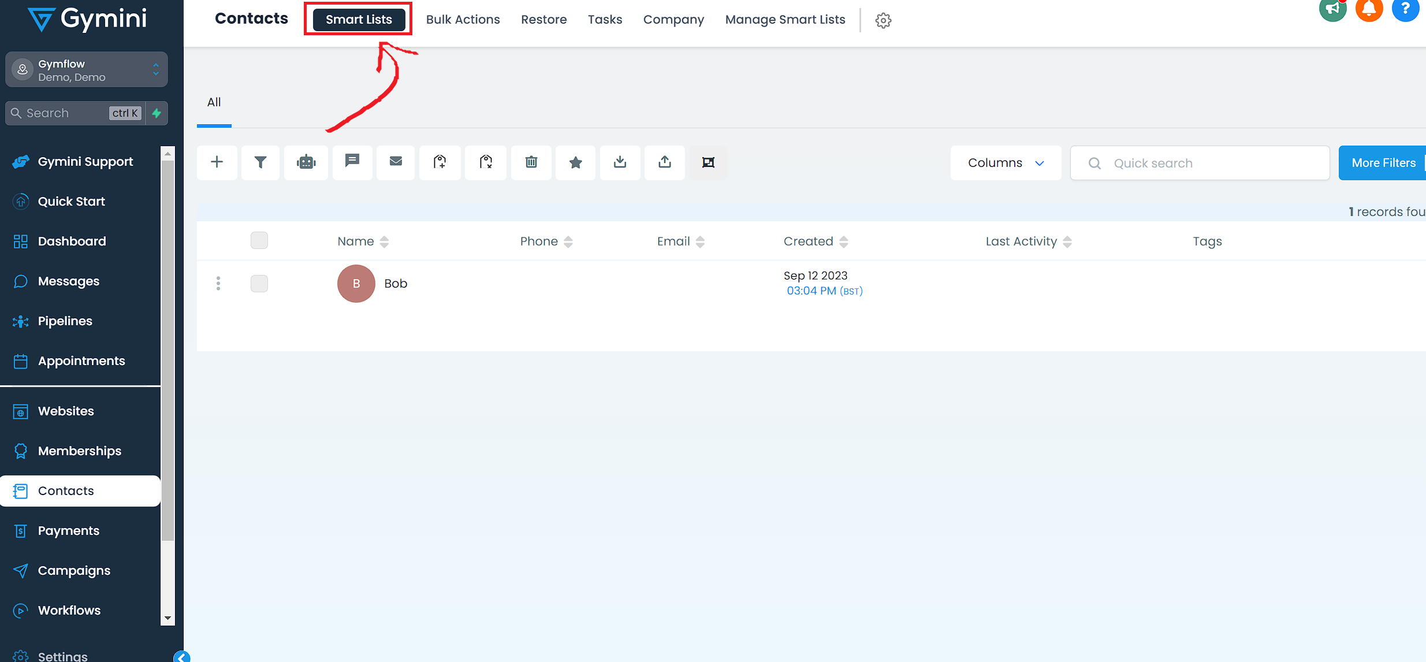Image resolution: width=1426 pixels, height=662 pixels.
Task: Expand the Columns dropdown
Action: click(1006, 163)
